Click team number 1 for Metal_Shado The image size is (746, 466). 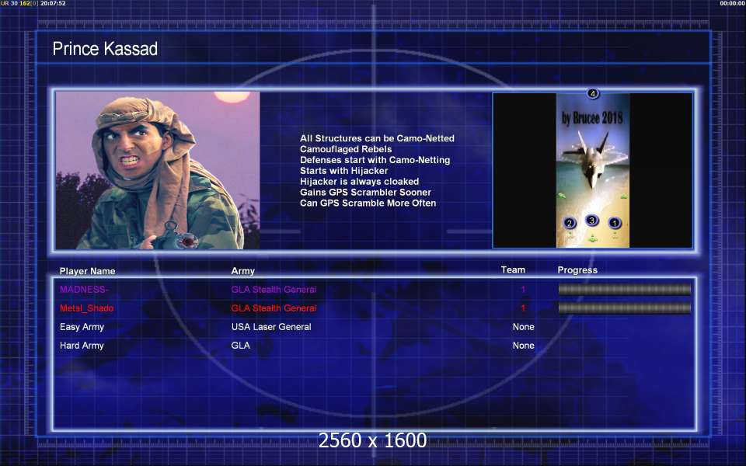523,308
